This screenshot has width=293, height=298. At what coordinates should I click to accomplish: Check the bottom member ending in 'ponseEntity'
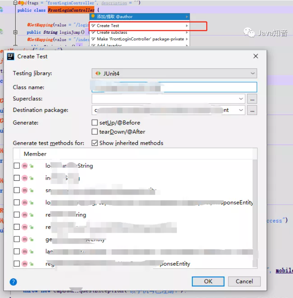coord(17,264)
